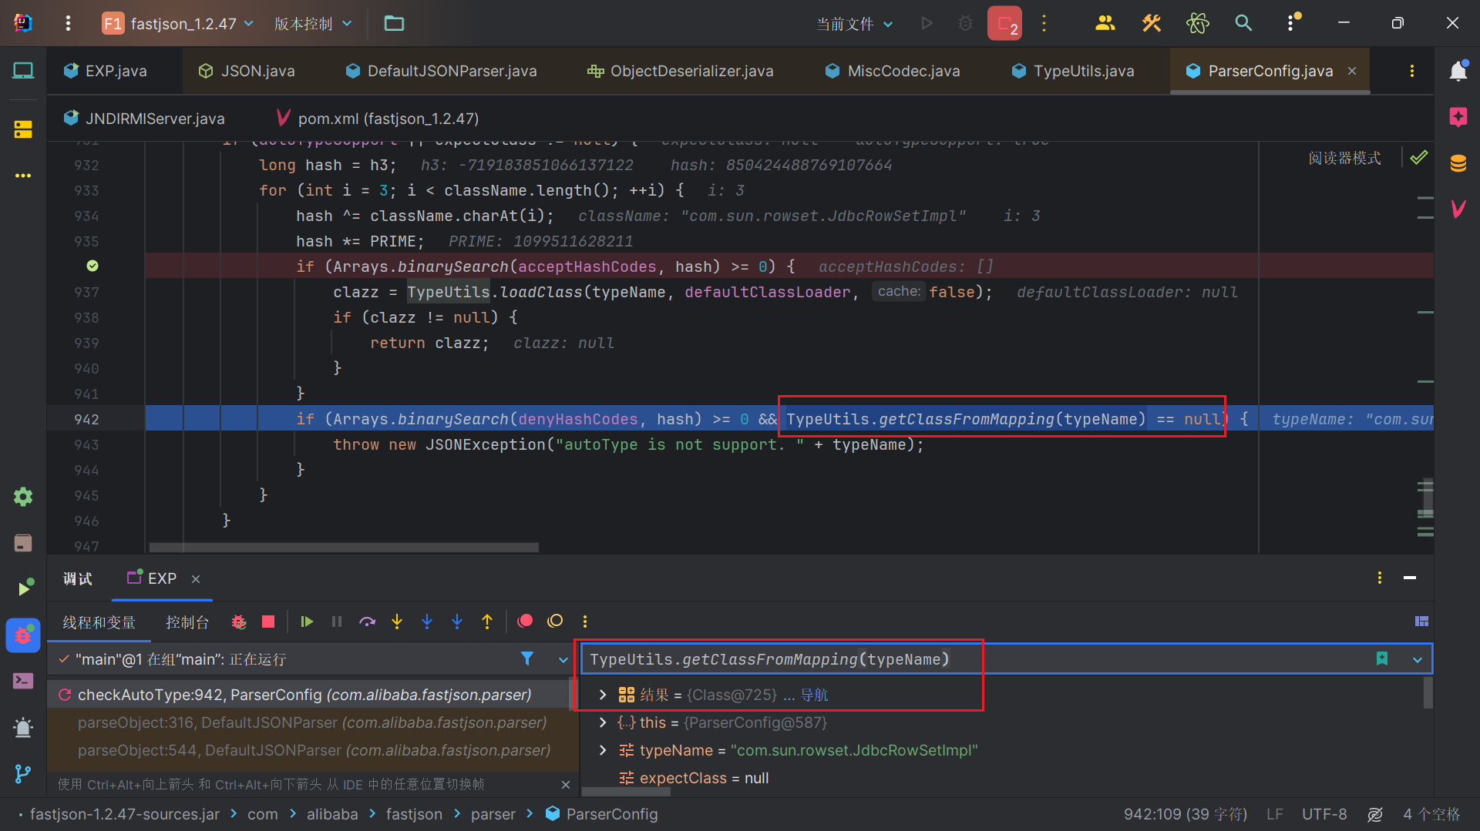Viewport: 1480px width, 831px height.
Task: Open the fastjson_1.2.47 project dropdown
Action: click(x=178, y=23)
